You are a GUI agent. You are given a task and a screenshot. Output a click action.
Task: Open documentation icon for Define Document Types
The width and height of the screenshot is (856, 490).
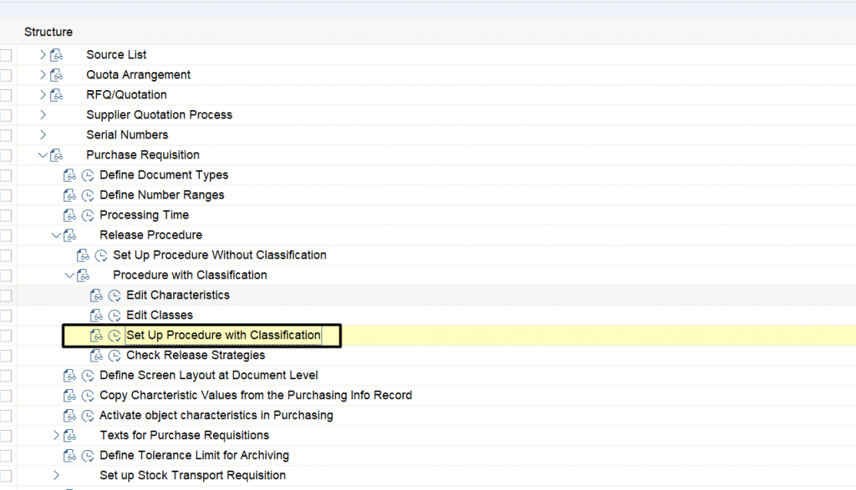[70, 175]
